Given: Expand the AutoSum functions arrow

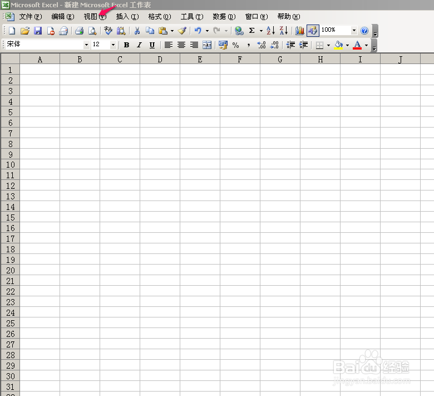Looking at the screenshot, I should pos(261,31).
